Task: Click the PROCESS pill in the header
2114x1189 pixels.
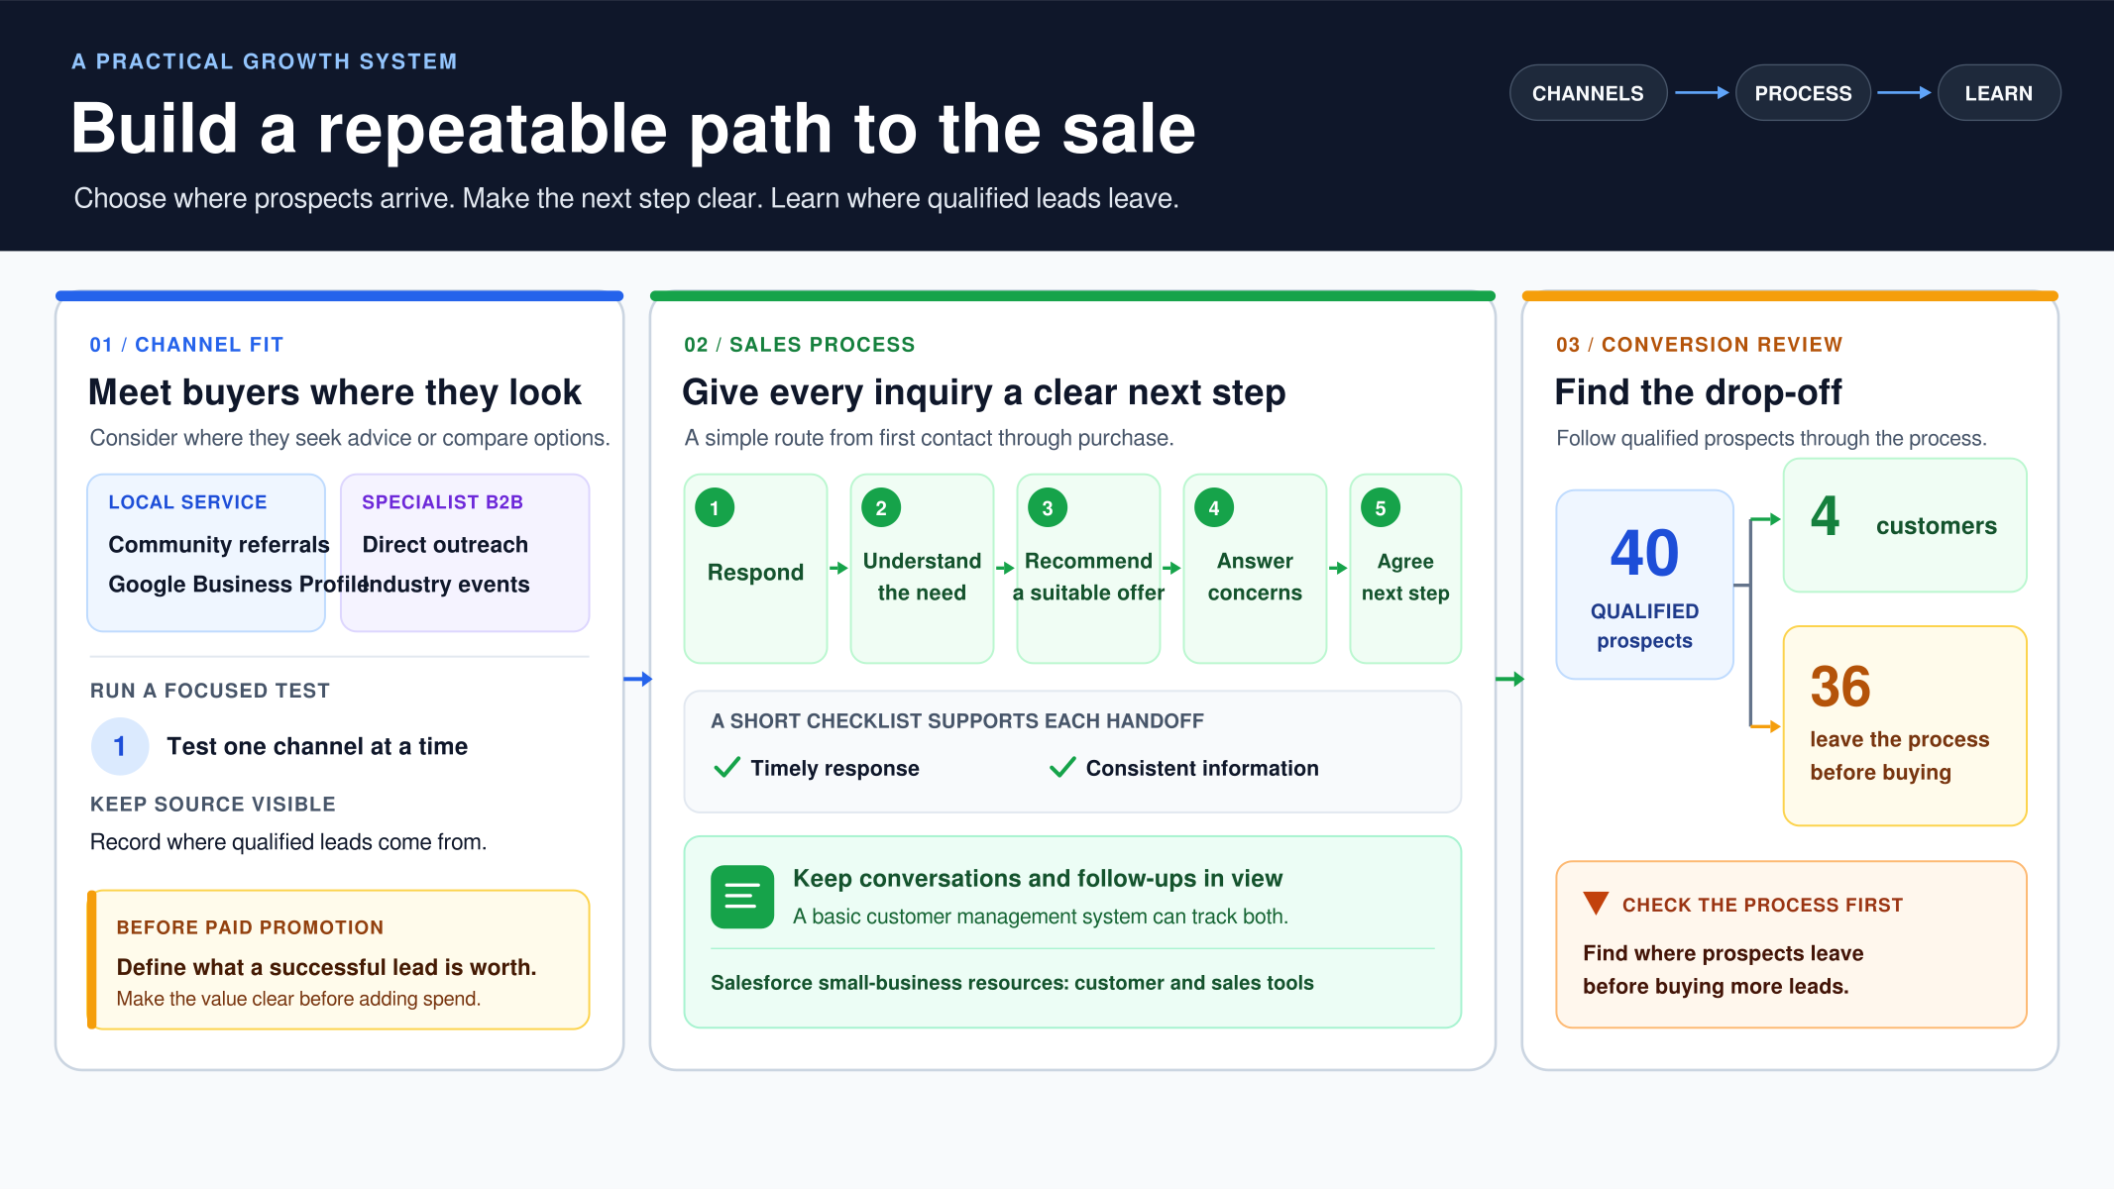Action: point(1803,93)
